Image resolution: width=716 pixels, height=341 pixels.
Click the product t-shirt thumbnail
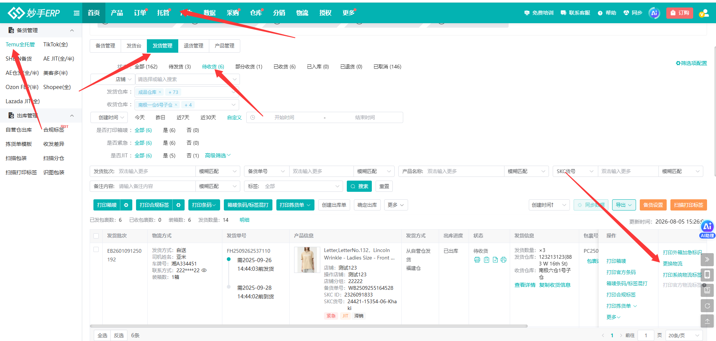pos(307,259)
